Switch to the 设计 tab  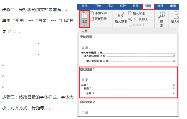coord(123,6)
